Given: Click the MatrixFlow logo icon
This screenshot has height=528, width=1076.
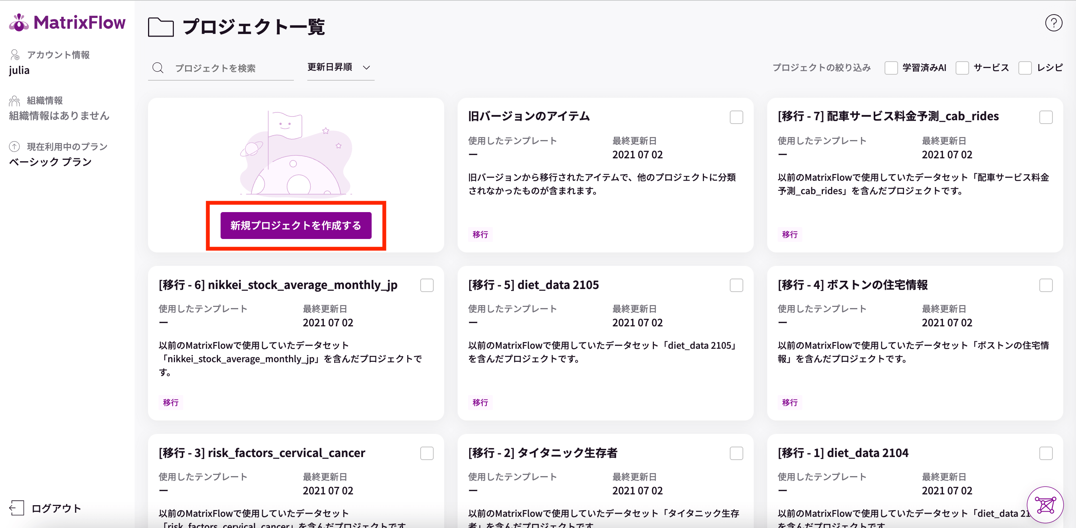Looking at the screenshot, I should click(x=19, y=22).
